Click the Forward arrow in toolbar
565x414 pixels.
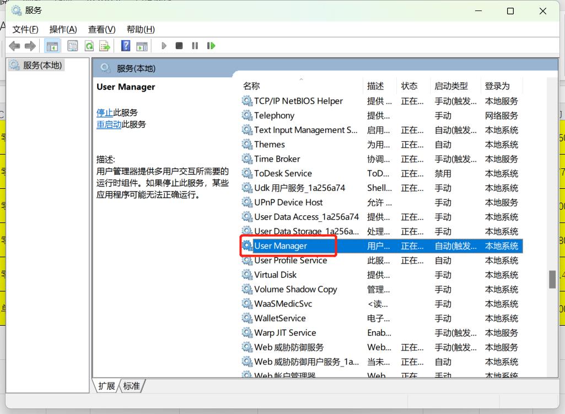coord(30,46)
